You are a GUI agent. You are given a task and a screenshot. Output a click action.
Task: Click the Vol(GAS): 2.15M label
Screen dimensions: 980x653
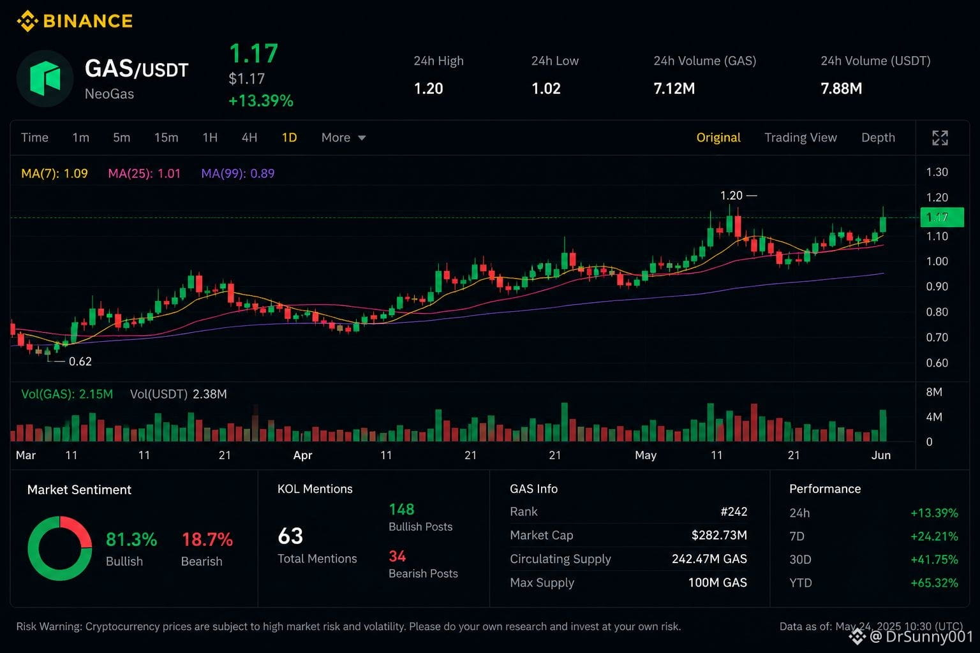tap(67, 394)
